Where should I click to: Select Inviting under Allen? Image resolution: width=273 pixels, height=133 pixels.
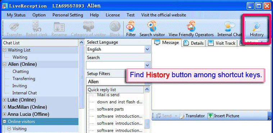point(19,86)
